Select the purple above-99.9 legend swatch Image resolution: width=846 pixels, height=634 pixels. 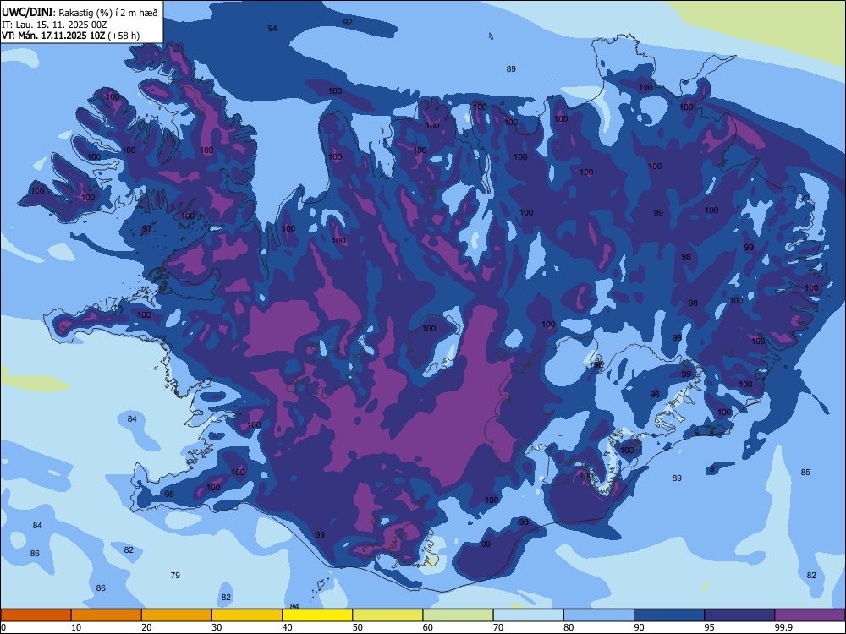810,615
